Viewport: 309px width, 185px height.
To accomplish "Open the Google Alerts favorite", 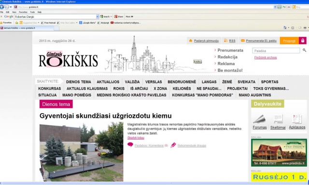I will click(x=88, y=23).
